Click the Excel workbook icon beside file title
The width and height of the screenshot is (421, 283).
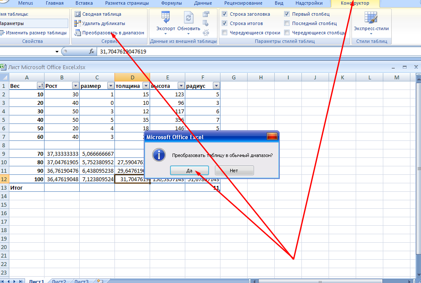pos(3,67)
